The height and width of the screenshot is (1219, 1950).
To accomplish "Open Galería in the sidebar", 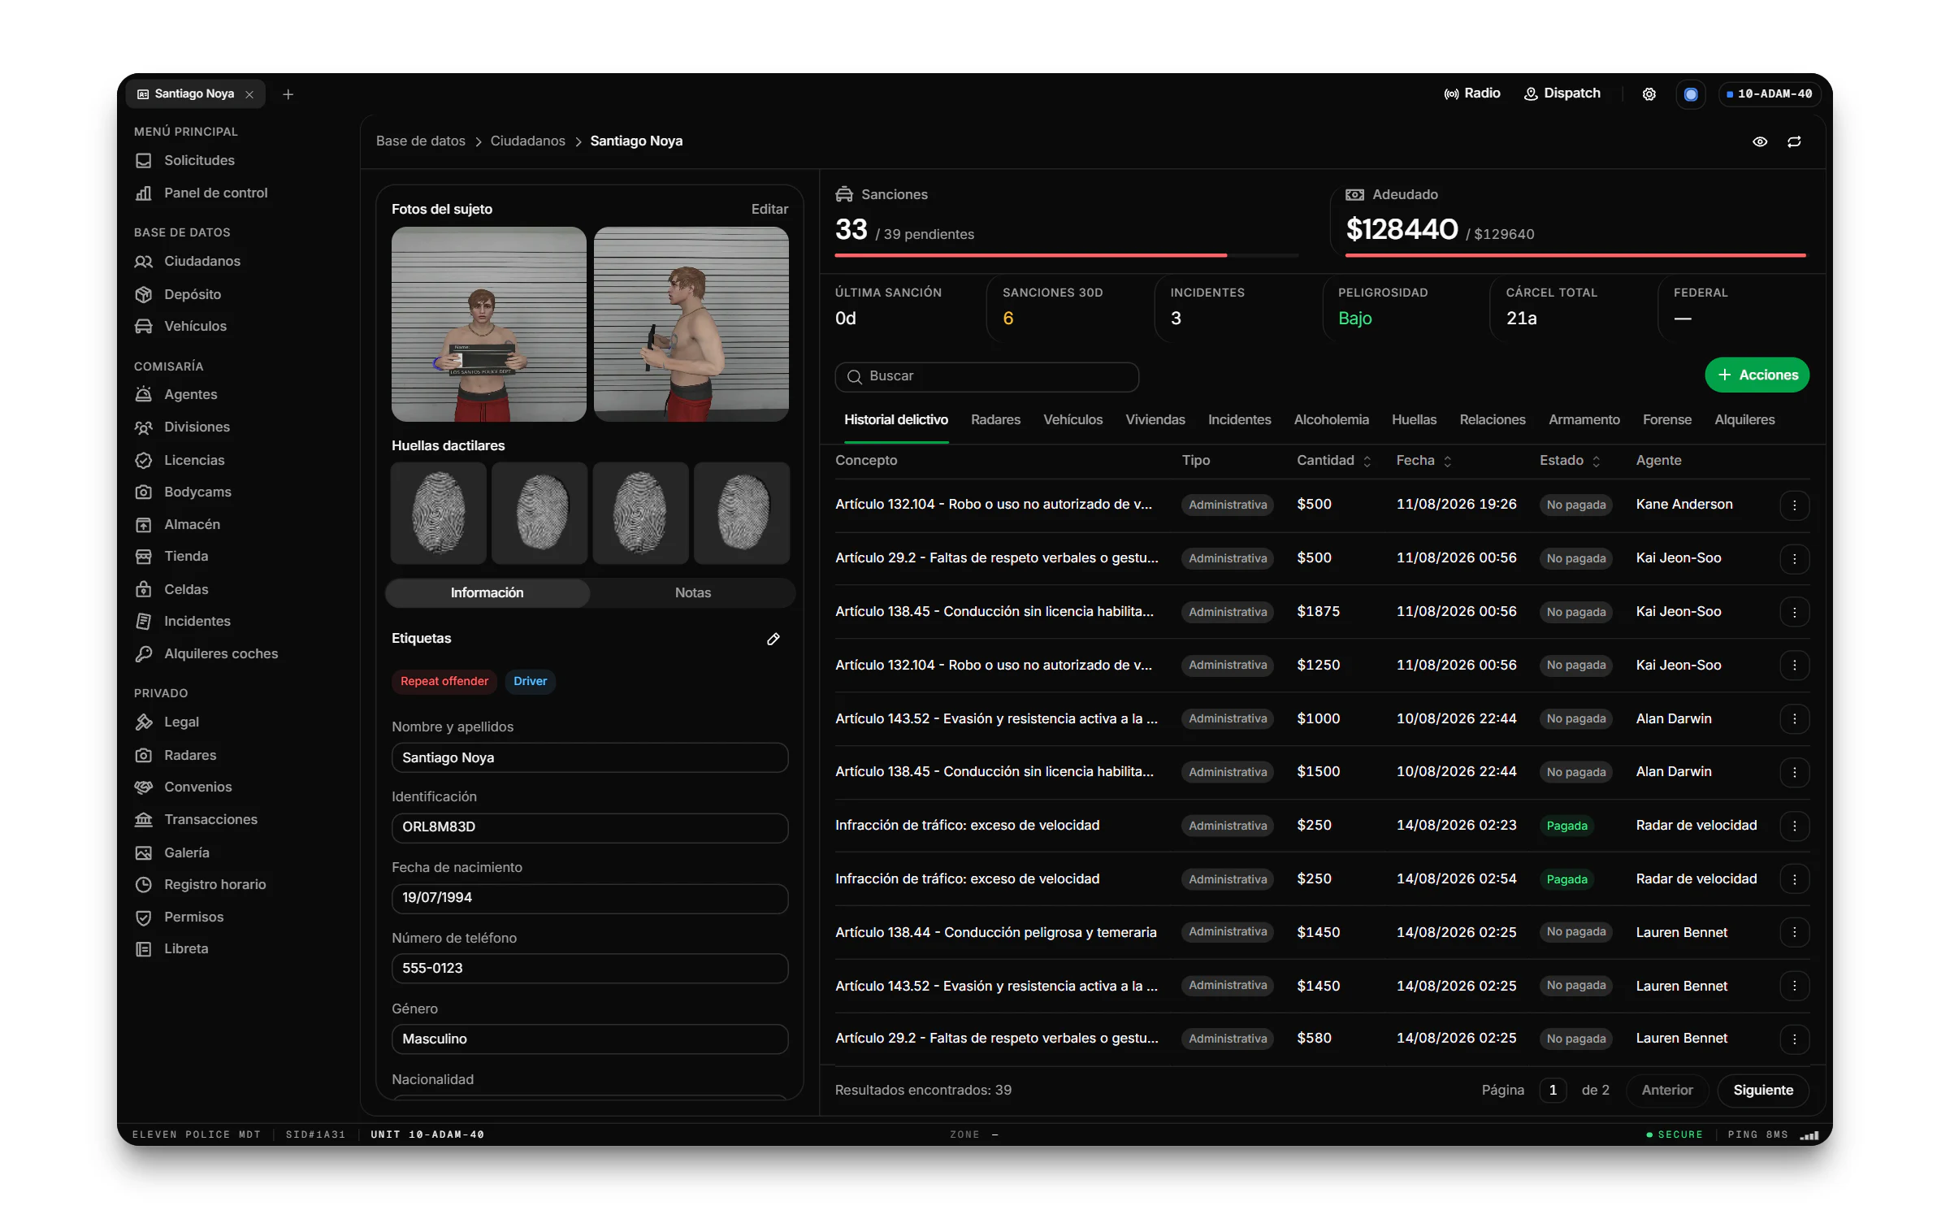I will pyautogui.click(x=186, y=852).
